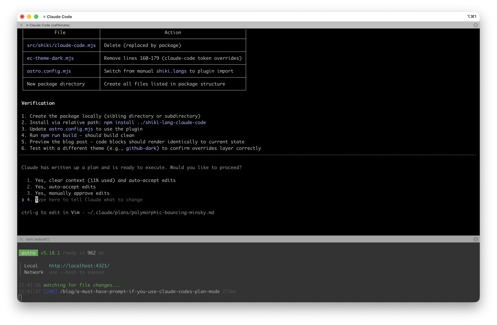Open the ellipsis options menu on Claude Code pane
The image size is (497, 325).
[x=475, y=25]
